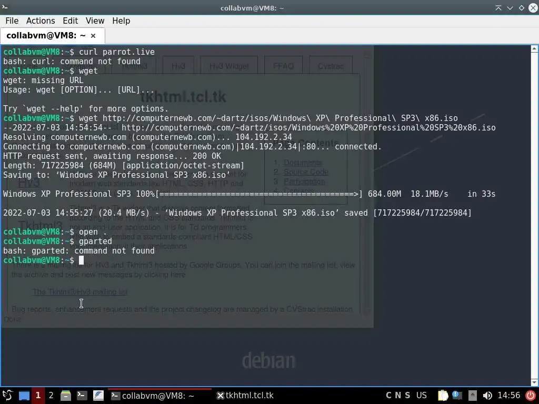The width and height of the screenshot is (539, 404).
Task: Click the 100% download progress bar line
Action: [249, 194]
